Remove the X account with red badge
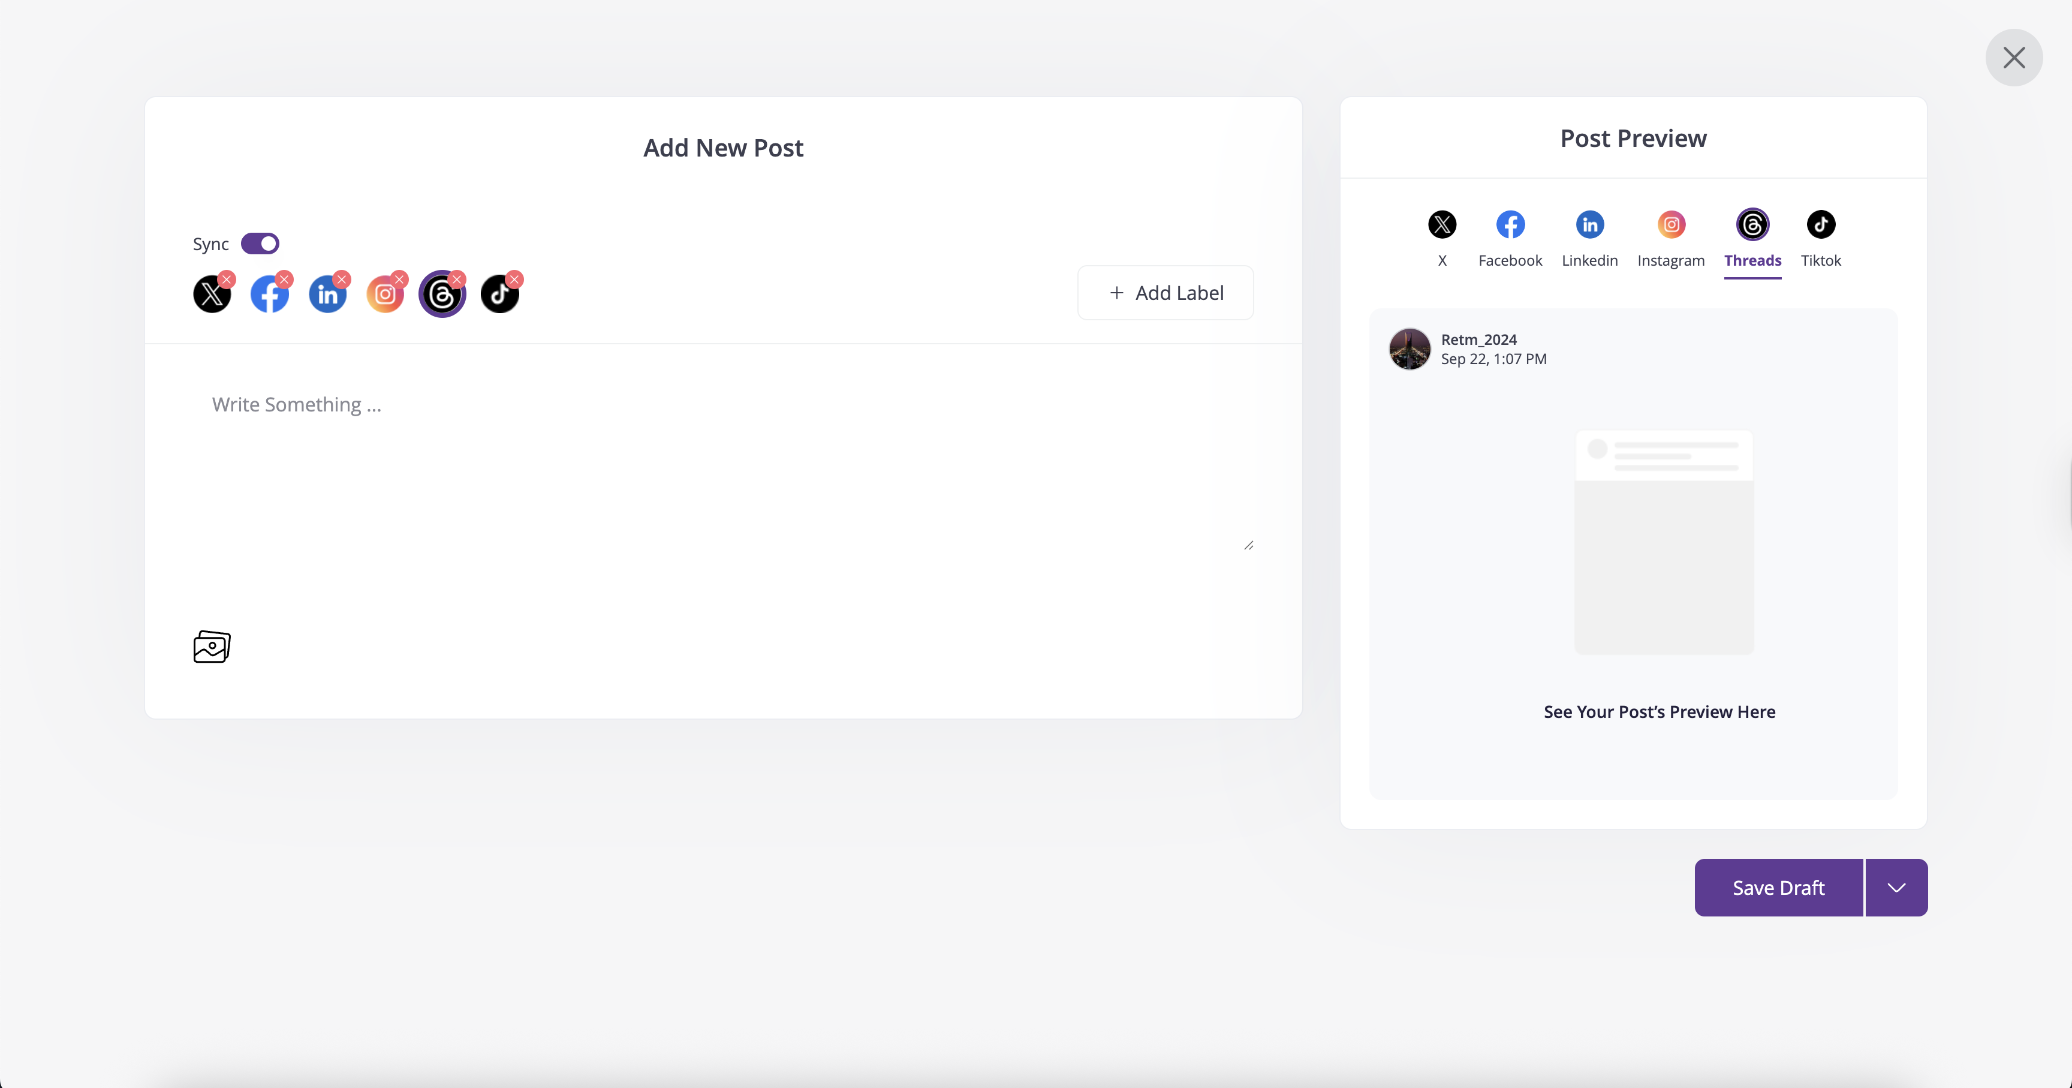The height and width of the screenshot is (1088, 2072). (x=227, y=279)
